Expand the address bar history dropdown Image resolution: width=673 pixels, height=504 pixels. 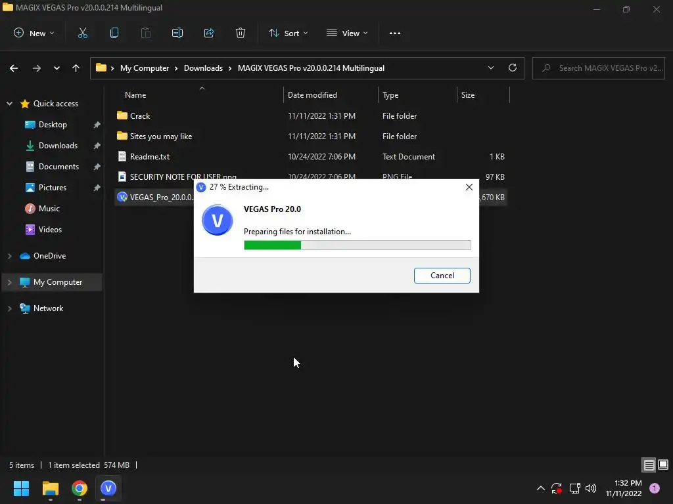(x=491, y=68)
